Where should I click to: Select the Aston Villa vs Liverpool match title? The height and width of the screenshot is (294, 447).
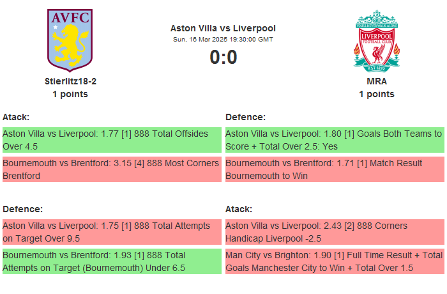pyautogui.click(x=223, y=28)
